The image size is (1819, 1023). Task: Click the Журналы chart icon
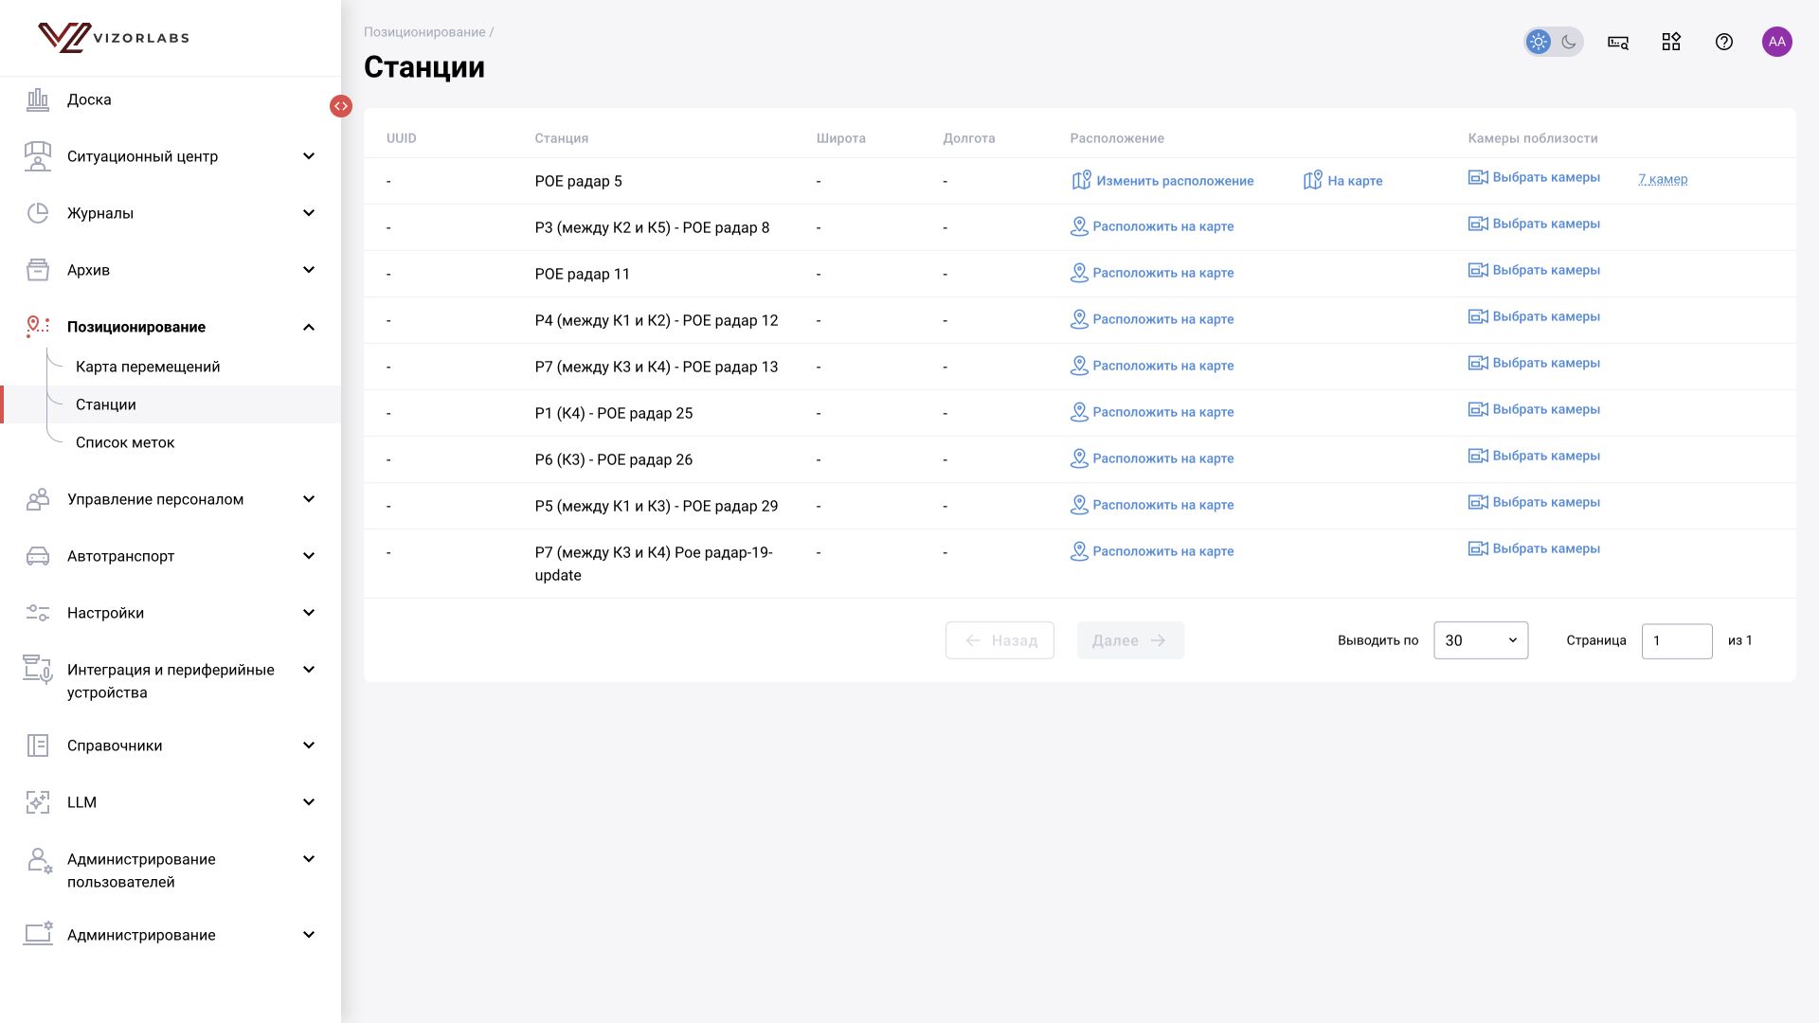pos(38,213)
